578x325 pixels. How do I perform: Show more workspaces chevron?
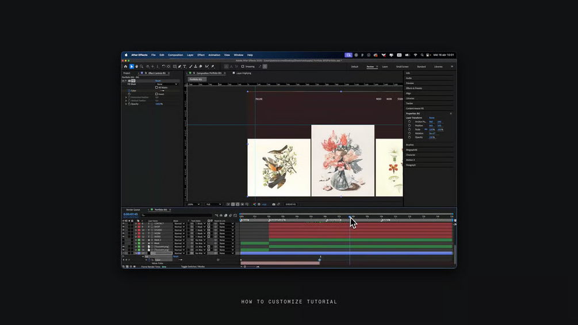tap(452, 67)
